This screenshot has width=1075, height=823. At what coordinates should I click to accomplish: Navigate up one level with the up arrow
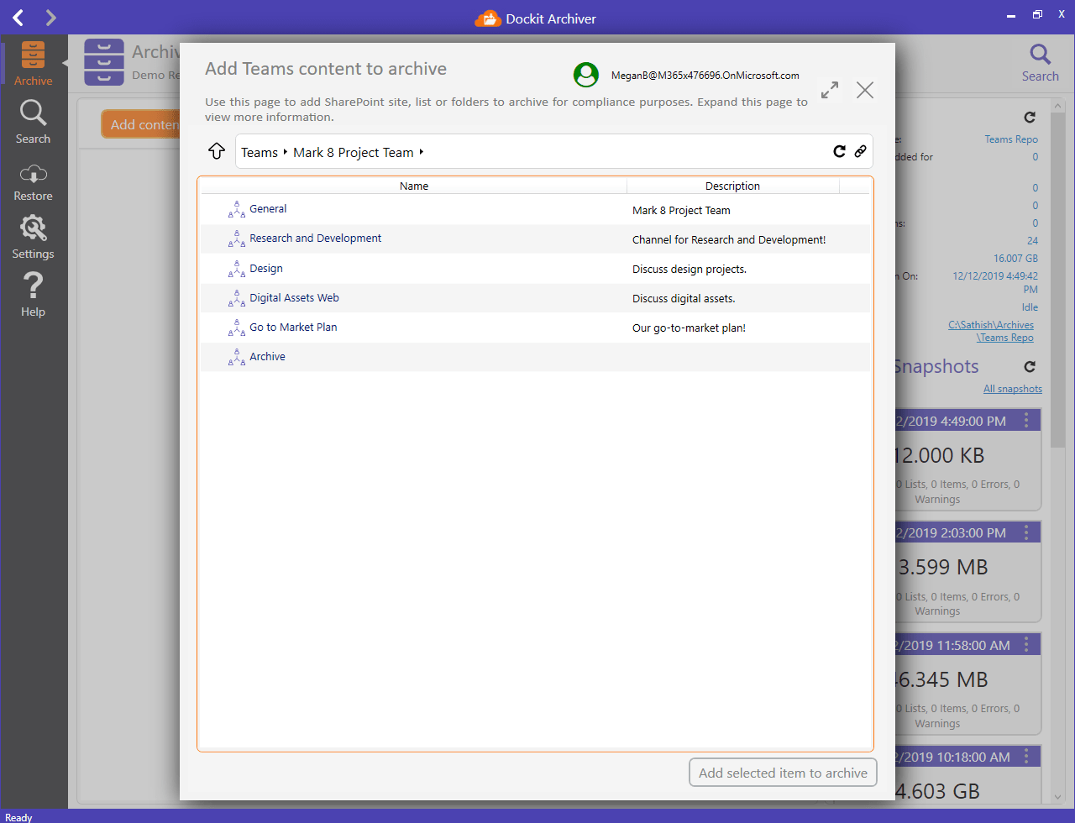(217, 151)
